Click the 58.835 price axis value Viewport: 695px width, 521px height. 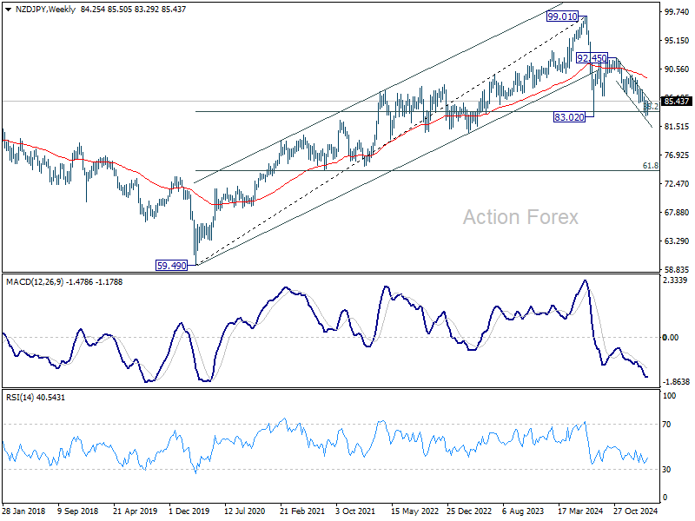coord(677,269)
